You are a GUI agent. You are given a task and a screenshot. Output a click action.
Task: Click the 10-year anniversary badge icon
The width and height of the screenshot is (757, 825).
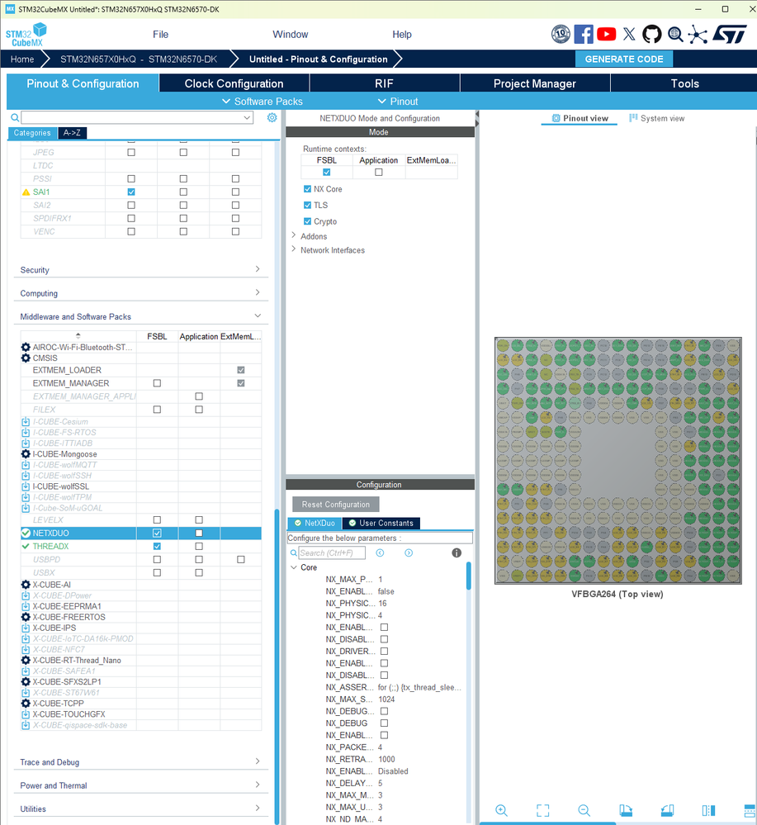(561, 34)
